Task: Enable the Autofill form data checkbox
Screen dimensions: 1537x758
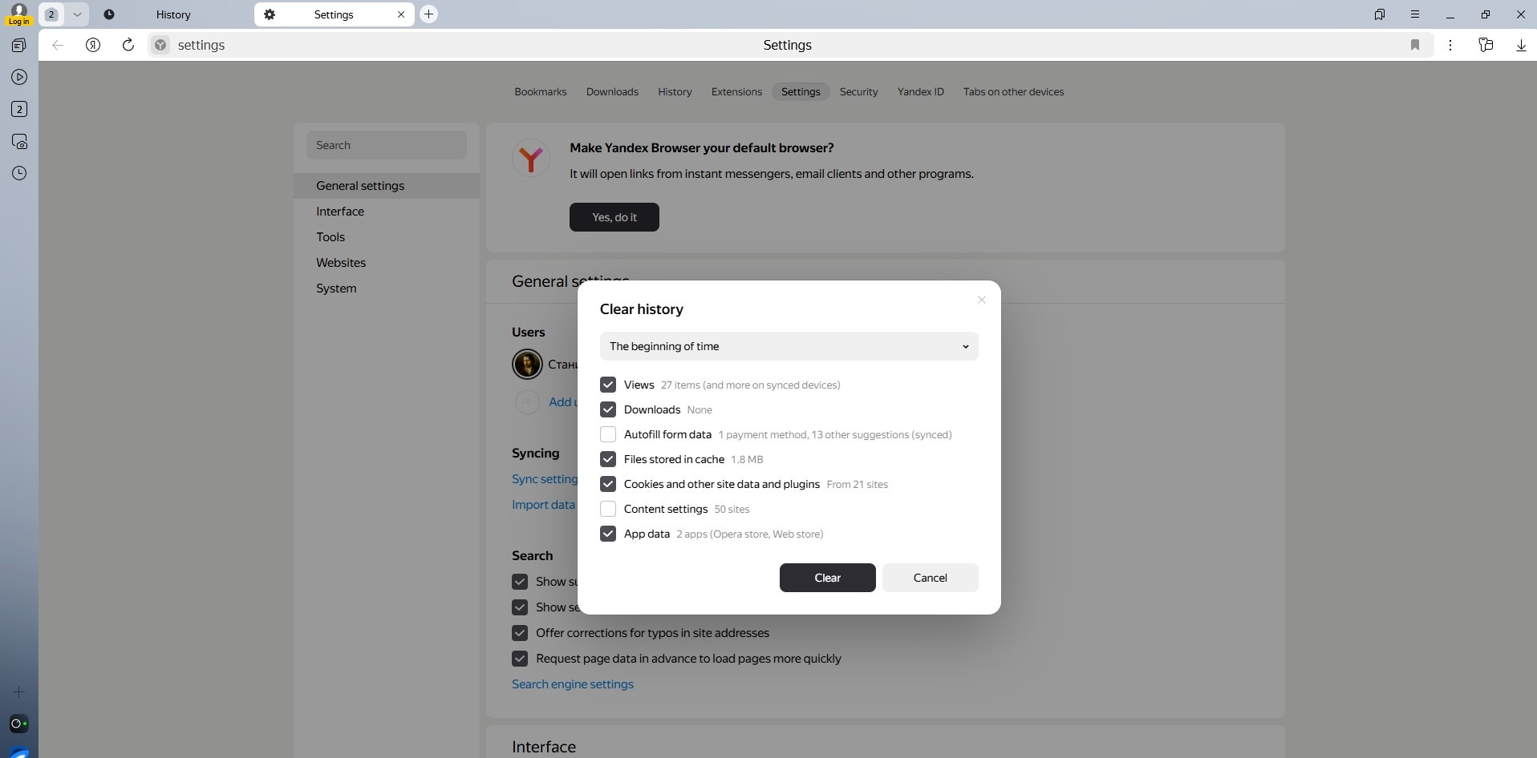Action: click(608, 434)
